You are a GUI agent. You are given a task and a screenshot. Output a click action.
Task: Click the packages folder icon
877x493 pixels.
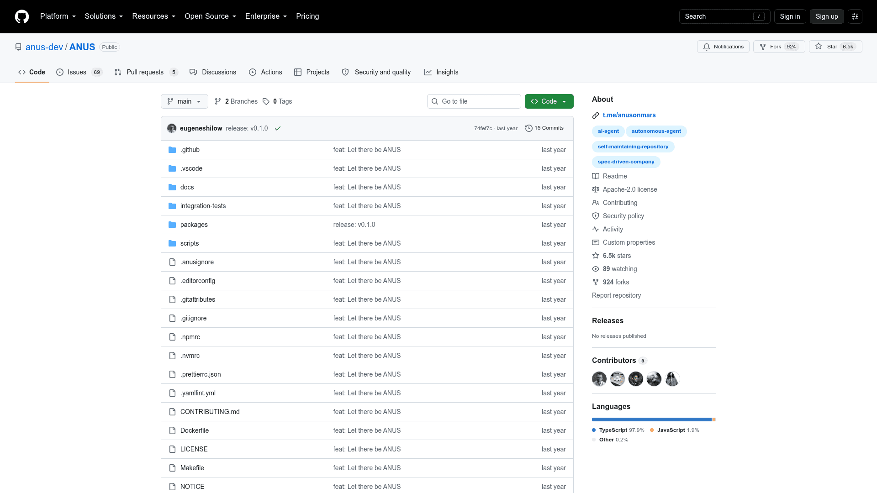(x=172, y=225)
